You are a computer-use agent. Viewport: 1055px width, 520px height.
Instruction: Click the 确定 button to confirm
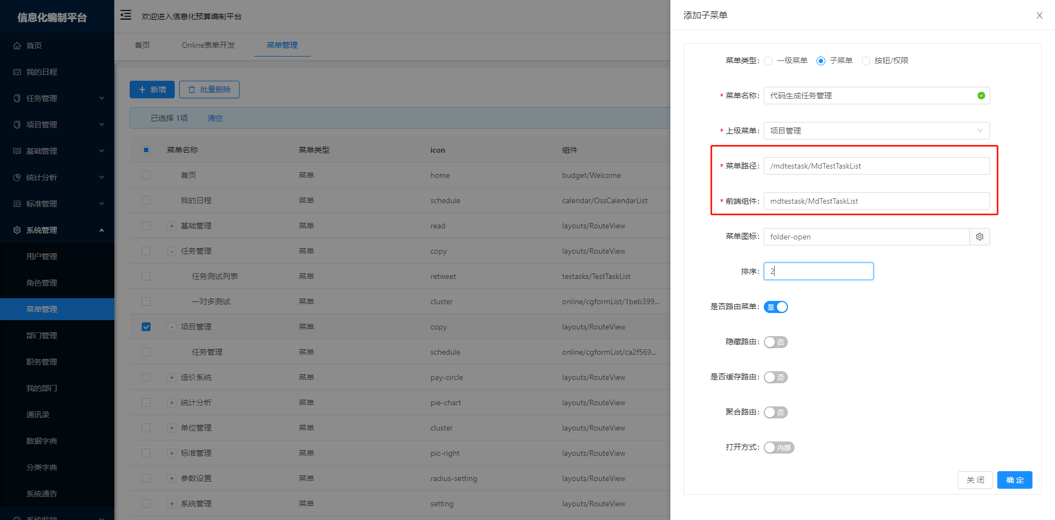[x=1015, y=480]
